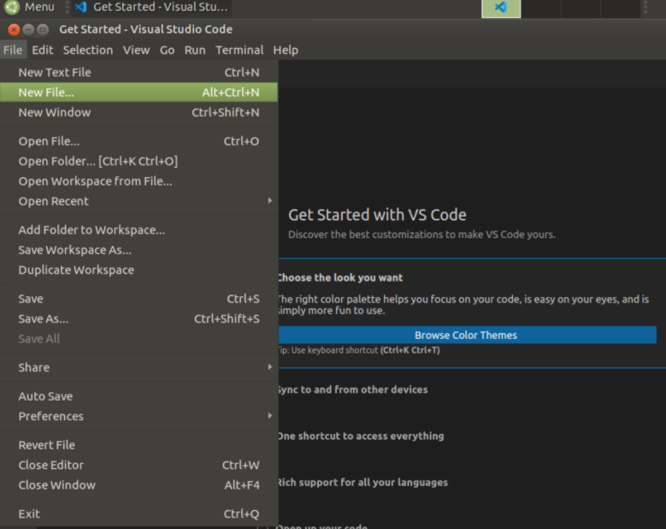Select the highlighted workspace with VS Code icon
The image size is (666, 529).
[x=501, y=8]
